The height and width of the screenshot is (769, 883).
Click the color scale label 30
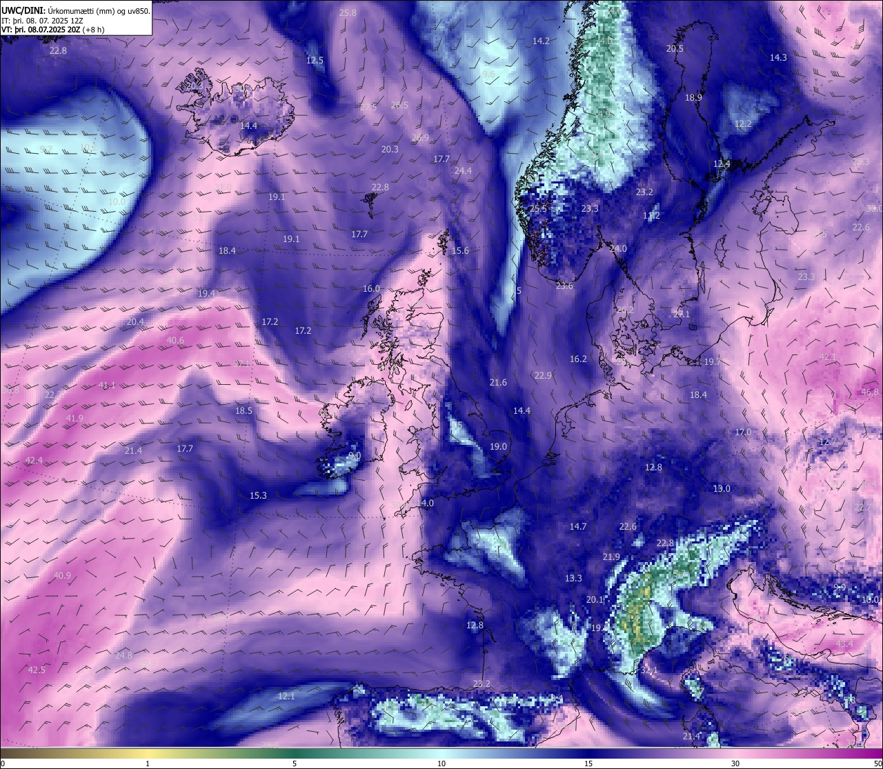[x=735, y=763]
